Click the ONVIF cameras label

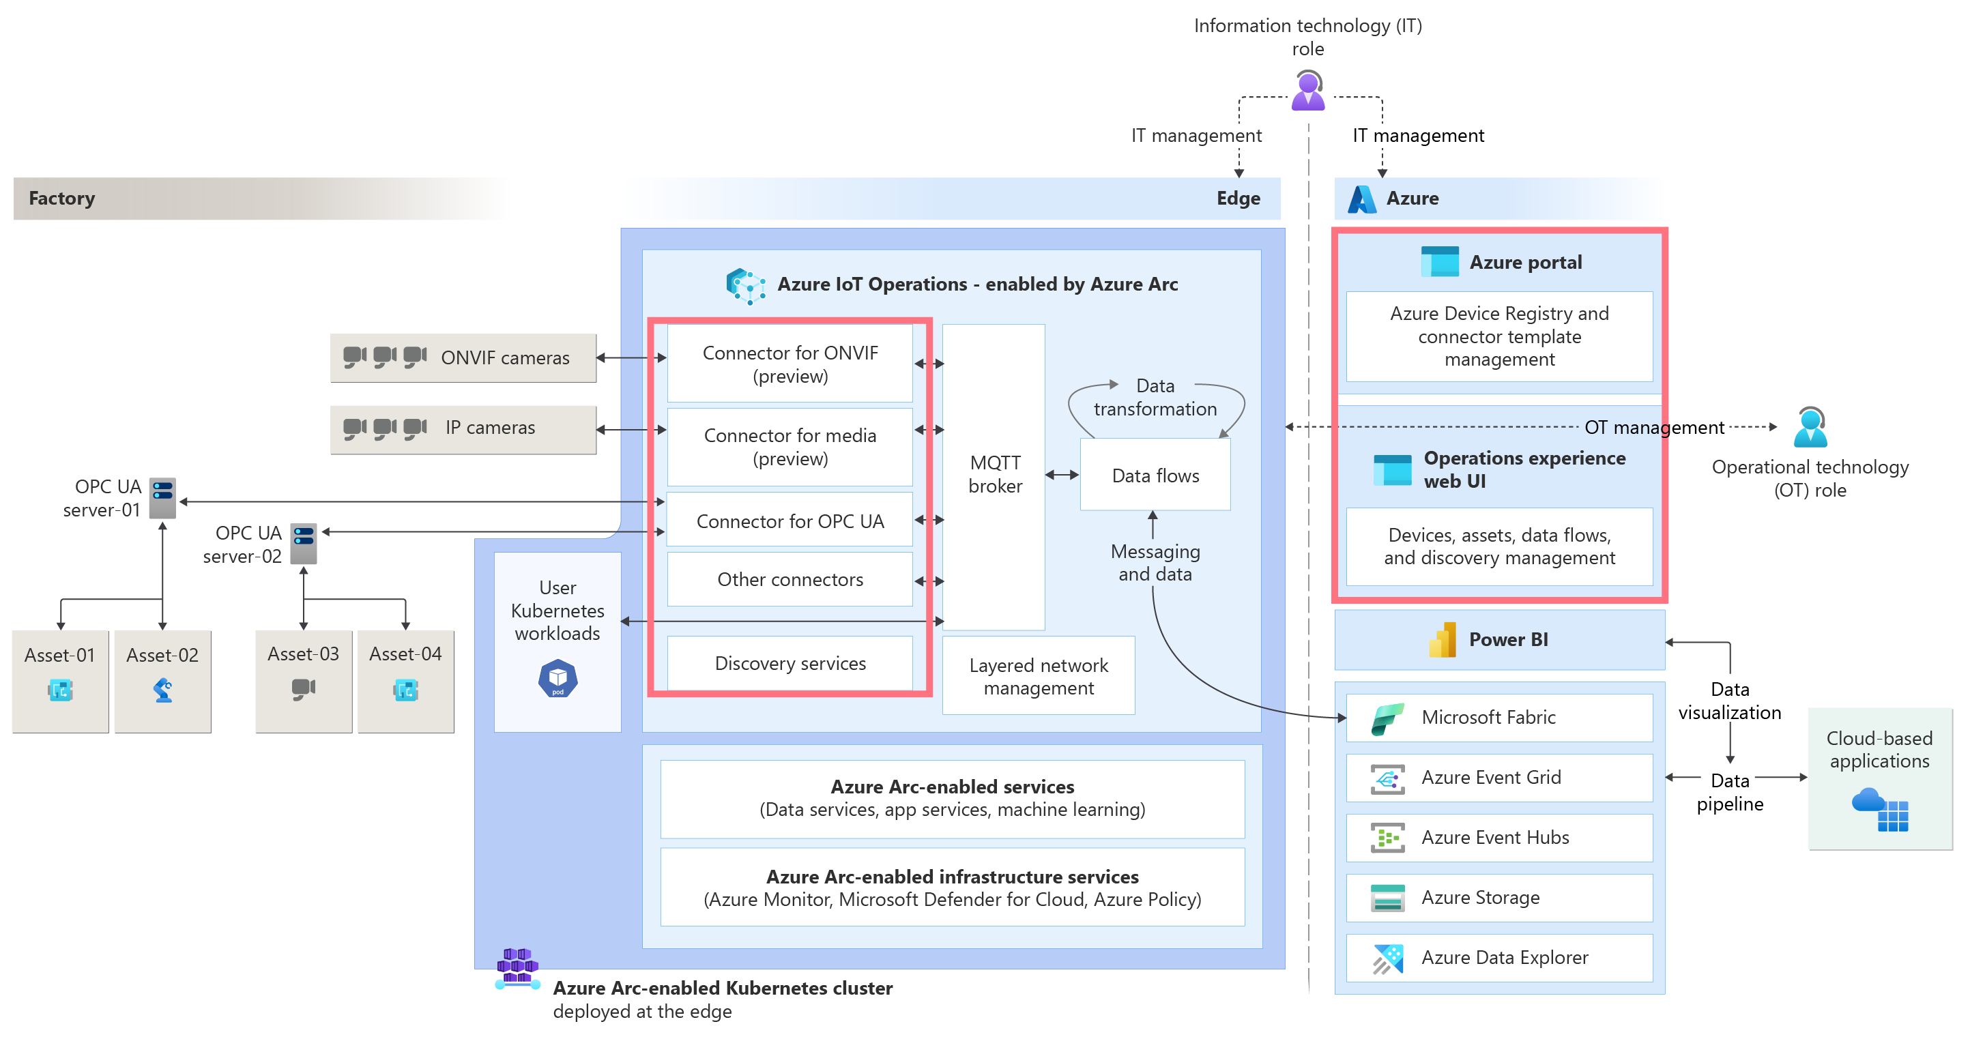pos(505,357)
